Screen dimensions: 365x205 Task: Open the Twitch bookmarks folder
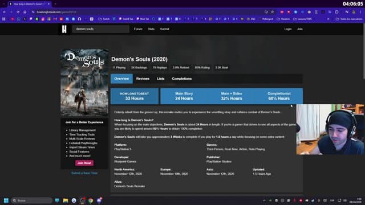[104, 19]
